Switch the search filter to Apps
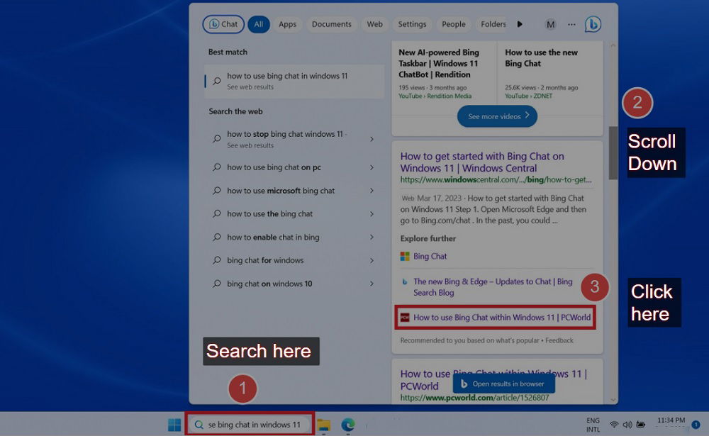 point(287,23)
